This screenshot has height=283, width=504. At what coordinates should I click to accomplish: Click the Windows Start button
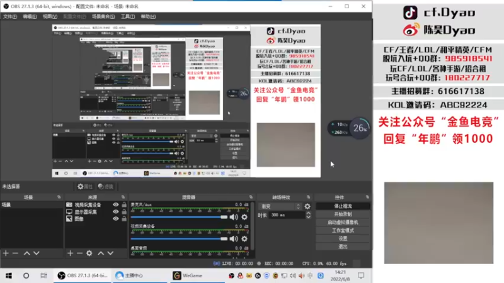coord(9,275)
